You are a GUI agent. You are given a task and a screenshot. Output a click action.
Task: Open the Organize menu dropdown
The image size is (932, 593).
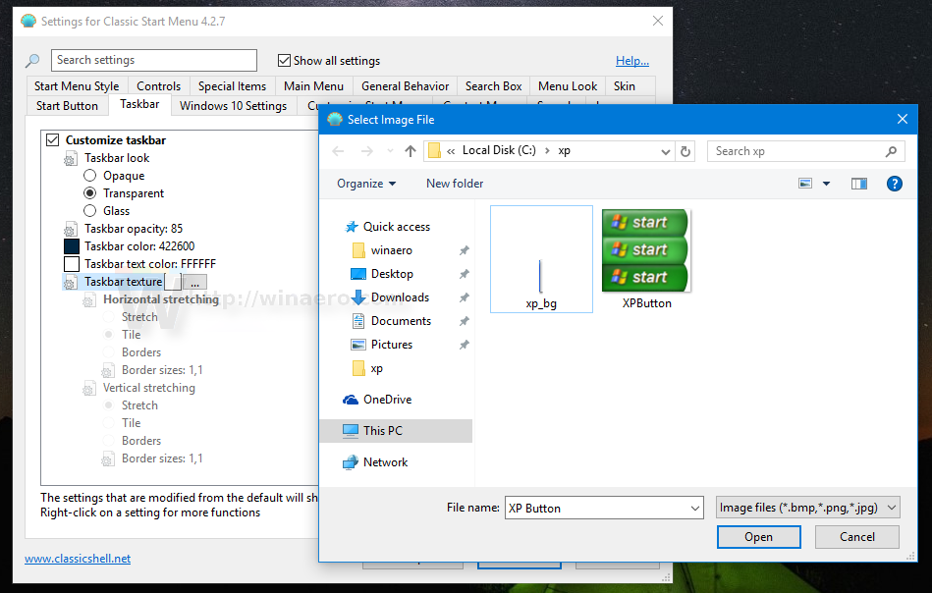click(x=365, y=183)
